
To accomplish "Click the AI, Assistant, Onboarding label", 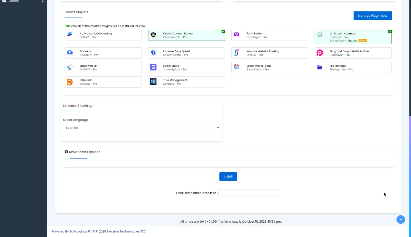I will [96, 34].
